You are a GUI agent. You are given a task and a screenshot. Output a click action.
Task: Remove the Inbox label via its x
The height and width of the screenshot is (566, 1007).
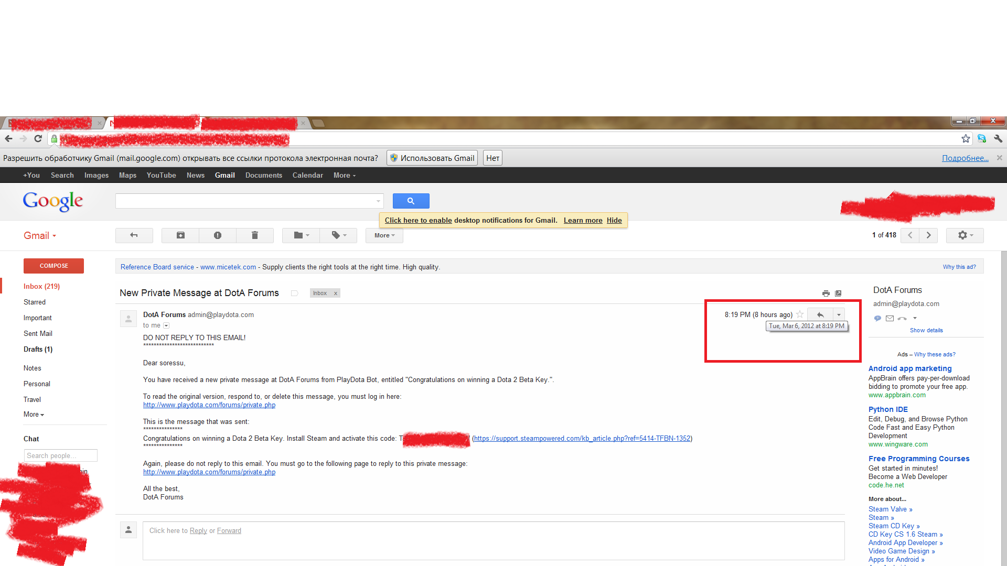336,293
